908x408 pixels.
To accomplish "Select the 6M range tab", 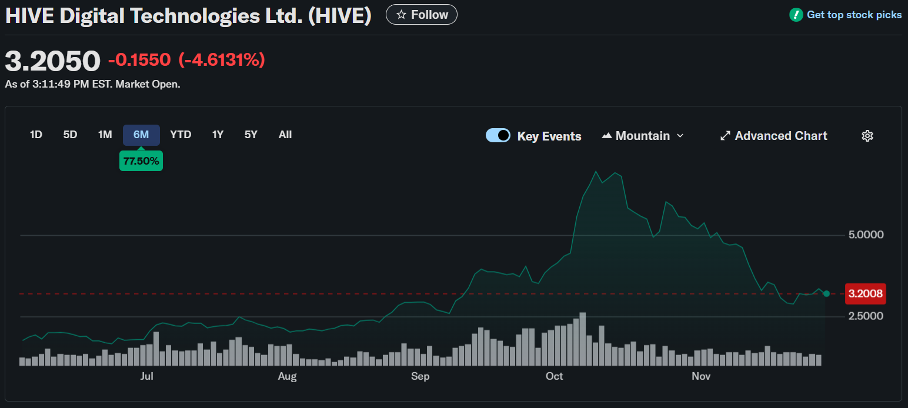I will click(x=141, y=135).
